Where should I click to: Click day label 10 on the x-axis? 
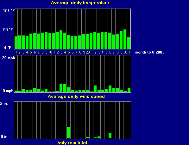pyautogui.click(x=50, y=52)
